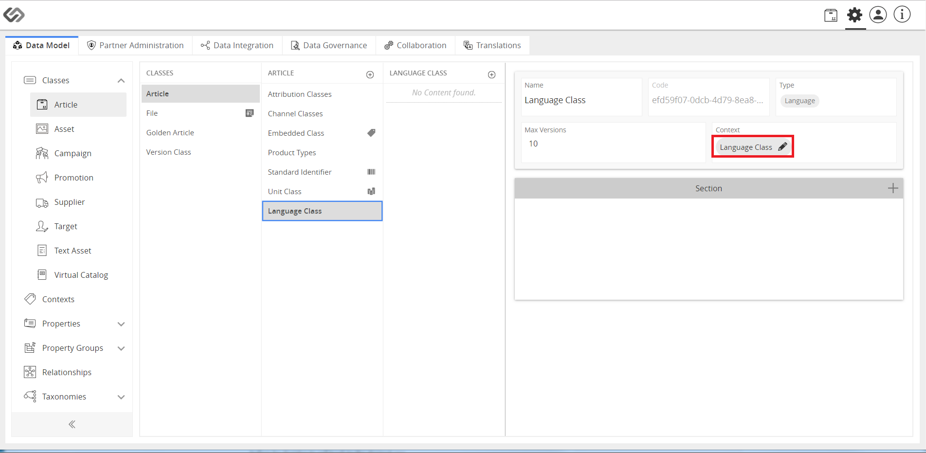Select Target in the sidebar

[x=78, y=226]
